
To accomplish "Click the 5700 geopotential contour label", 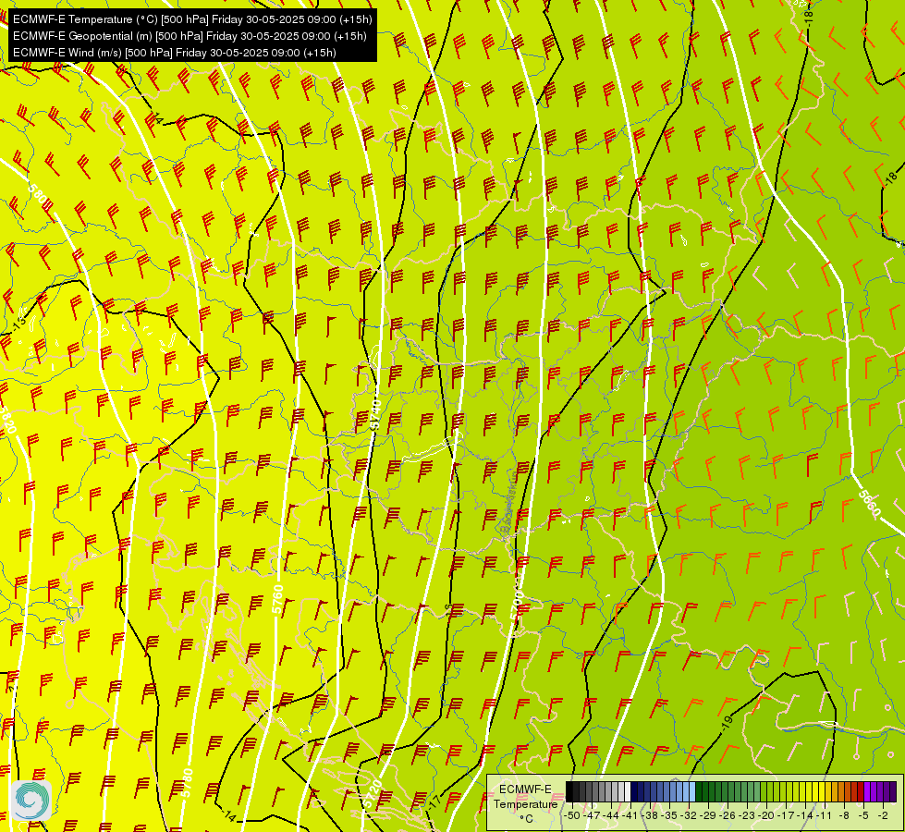I will [x=518, y=607].
